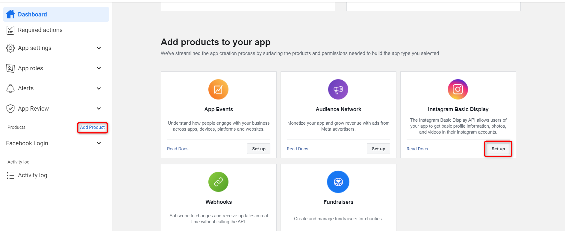
Task: Set up Audience Network product
Action: click(378, 149)
